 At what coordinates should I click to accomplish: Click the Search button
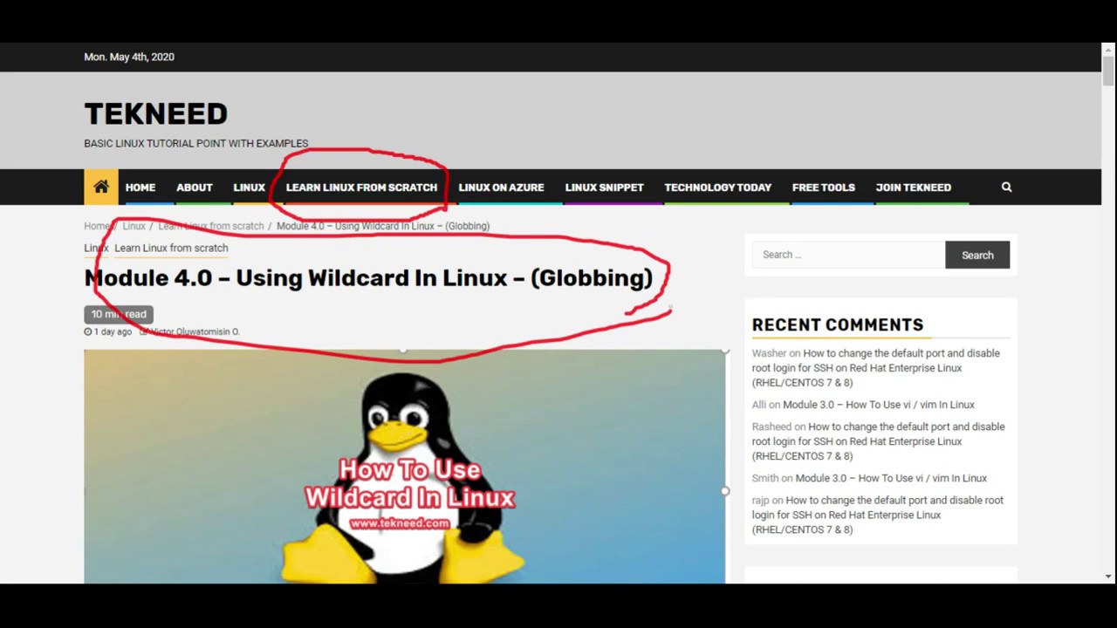tap(977, 255)
